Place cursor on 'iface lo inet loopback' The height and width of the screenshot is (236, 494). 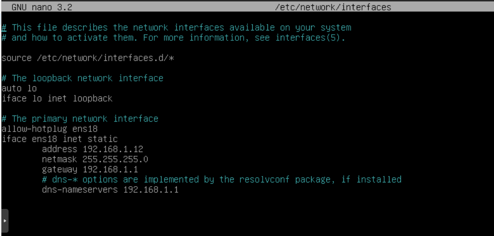coord(57,99)
